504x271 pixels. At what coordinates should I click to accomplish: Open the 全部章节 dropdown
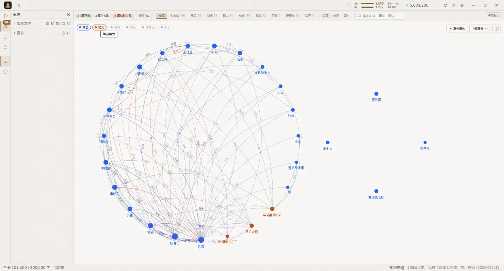pyautogui.click(x=480, y=29)
